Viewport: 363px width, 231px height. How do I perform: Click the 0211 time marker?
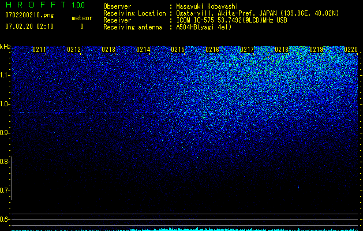[x=39, y=50]
